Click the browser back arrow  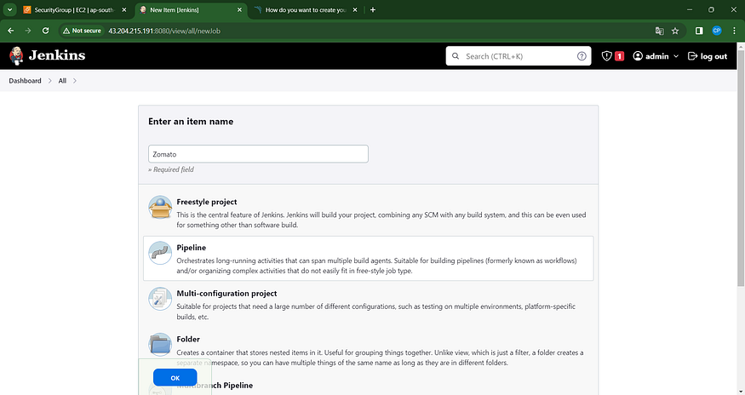pos(10,31)
